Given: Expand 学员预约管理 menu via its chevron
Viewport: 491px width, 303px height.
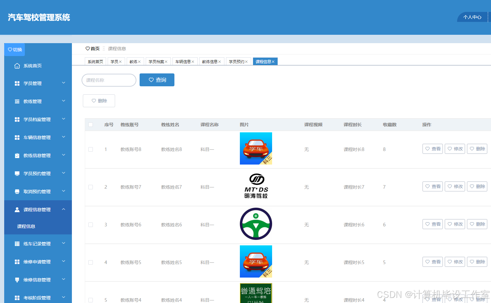Looking at the screenshot, I should pos(64,173).
